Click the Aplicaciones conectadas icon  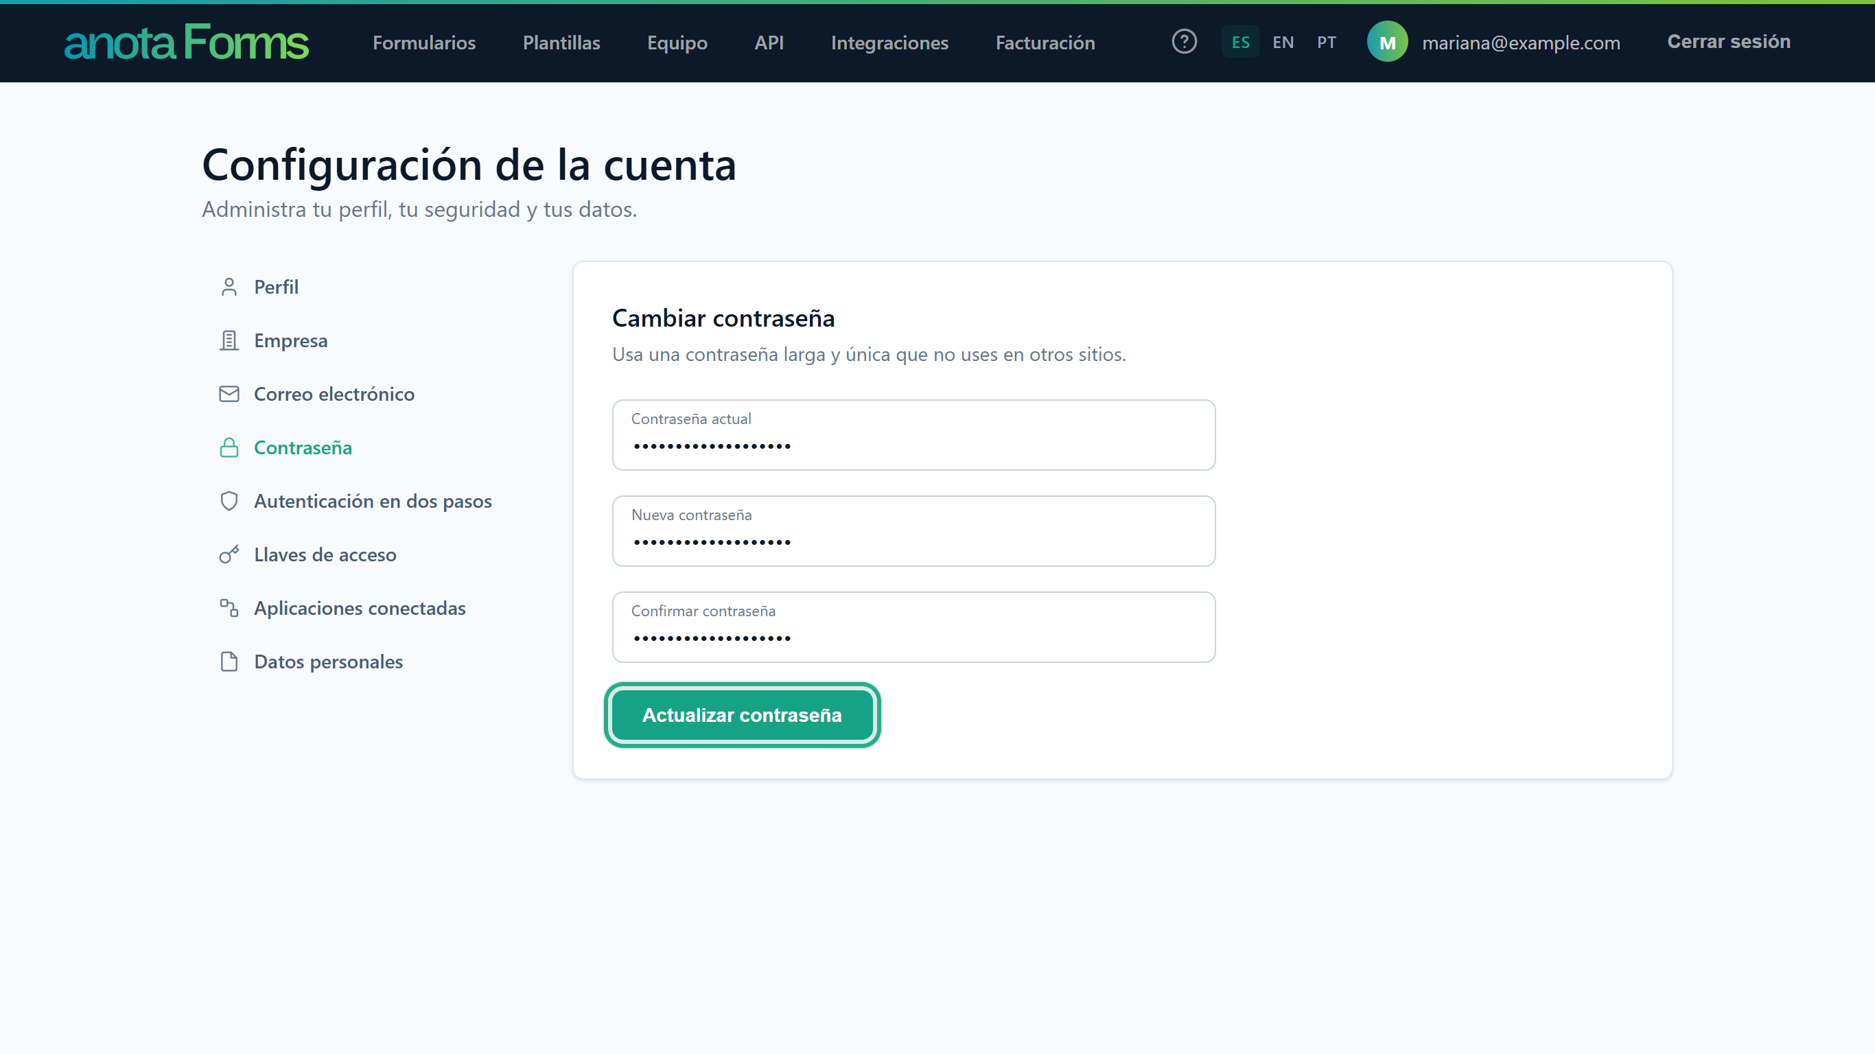(229, 608)
